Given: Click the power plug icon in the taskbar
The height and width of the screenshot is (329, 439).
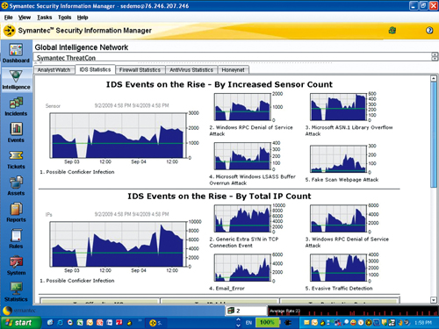Looking at the screenshot, I should click(x=288, y=323).
